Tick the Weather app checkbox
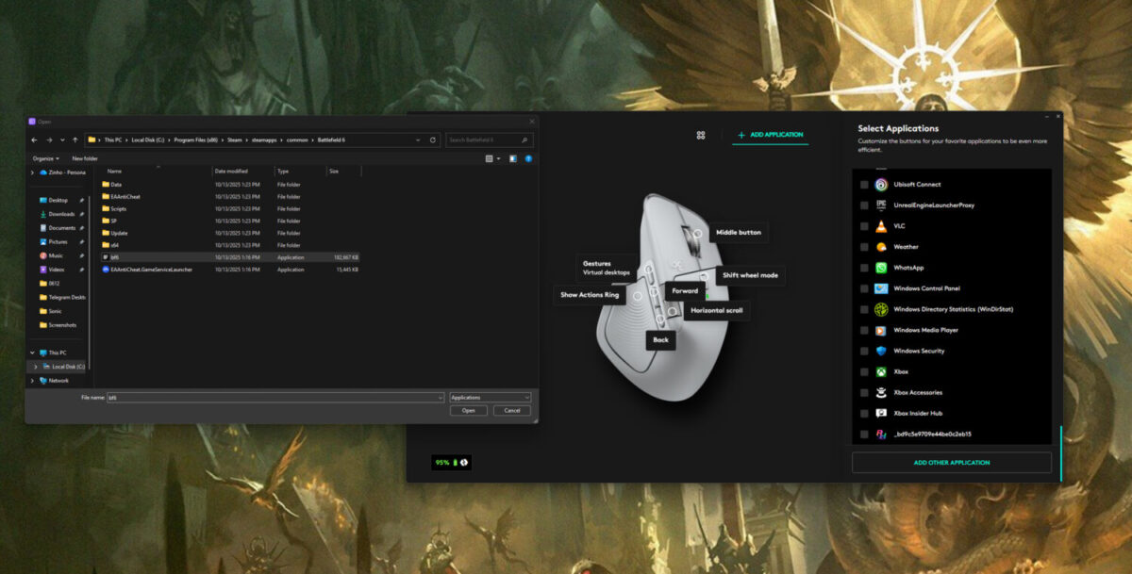The image size is (1132, 574). point(864,247)
